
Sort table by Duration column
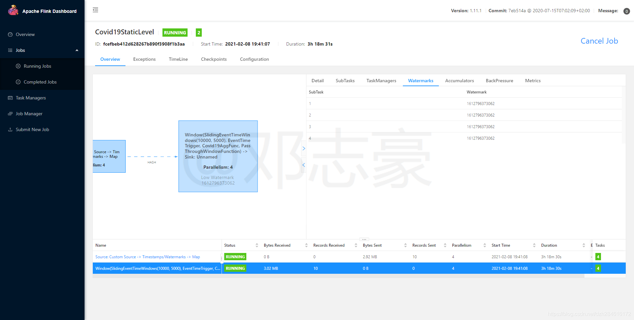(x=584, y=245)
